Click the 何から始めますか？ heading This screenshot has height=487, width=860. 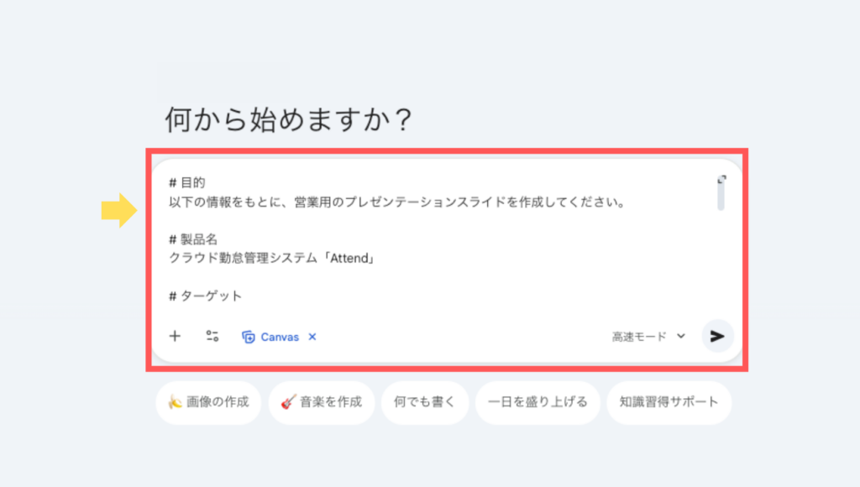[x=288, y=120]
